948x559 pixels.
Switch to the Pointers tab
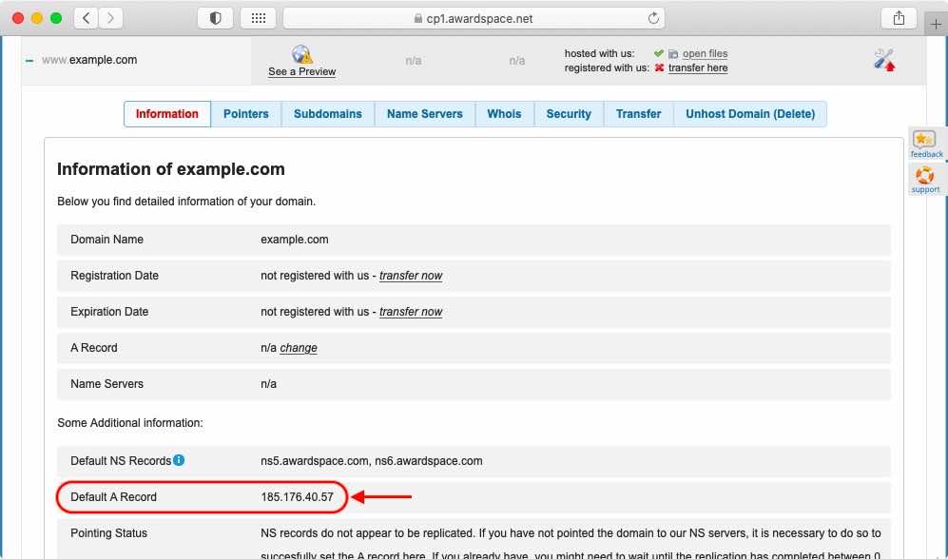(245, 113)
